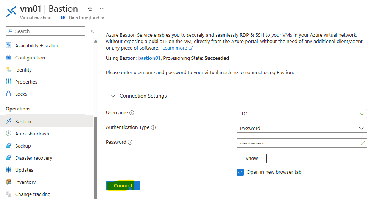The image size is (372, 199).
Task: Click the Password input field
Action: click(x=302, y=143)
